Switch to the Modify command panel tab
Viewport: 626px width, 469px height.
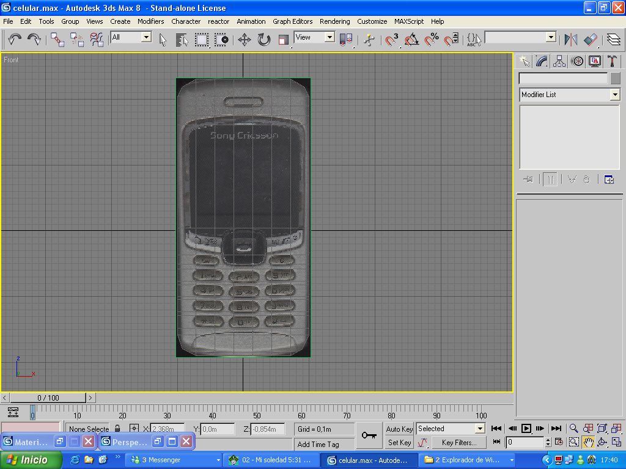(x=542, y=61)
